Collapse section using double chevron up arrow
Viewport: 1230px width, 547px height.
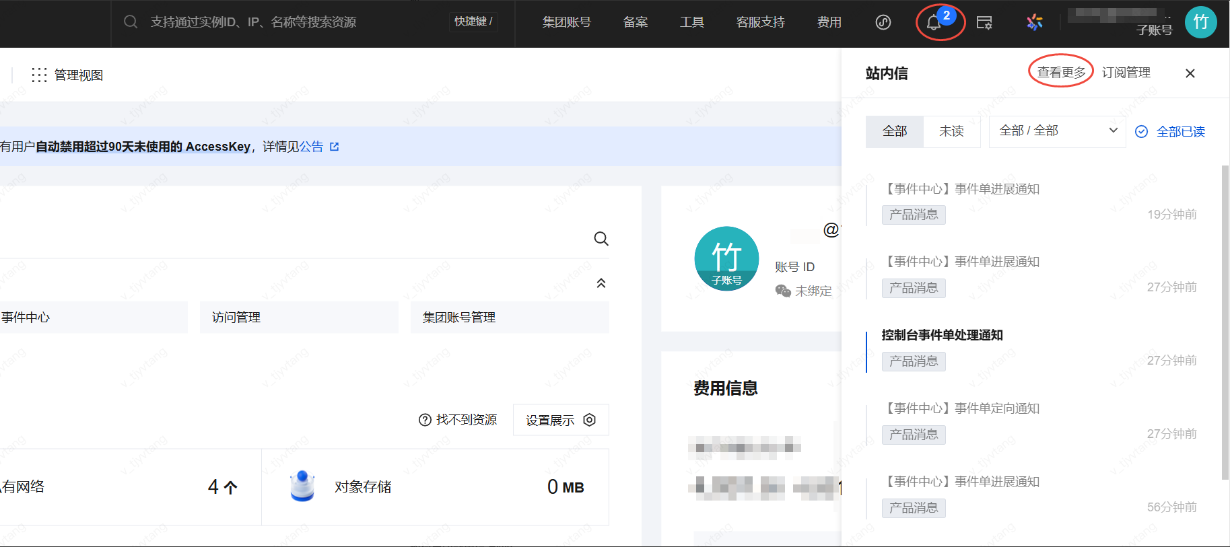coord(601,283)
